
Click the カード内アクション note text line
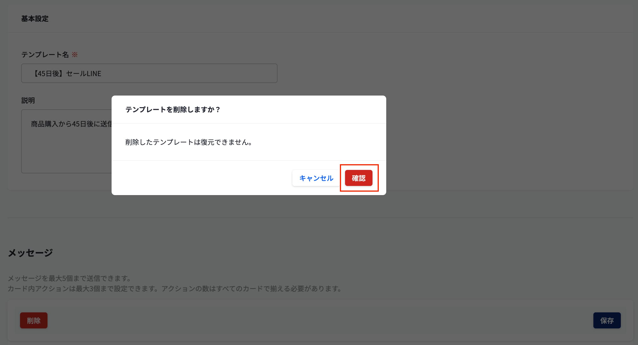click(175, 288)
